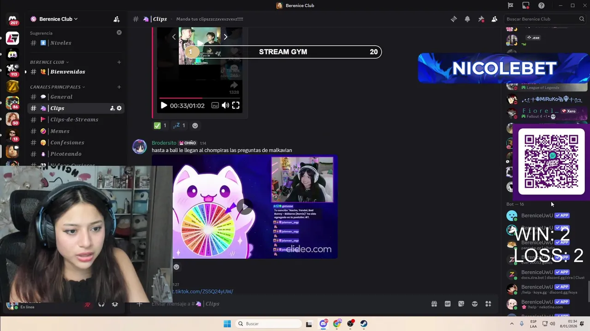Open invite icon on Clips channel row
This screenshot has width=590, height=331.
(x=112, y=108)
